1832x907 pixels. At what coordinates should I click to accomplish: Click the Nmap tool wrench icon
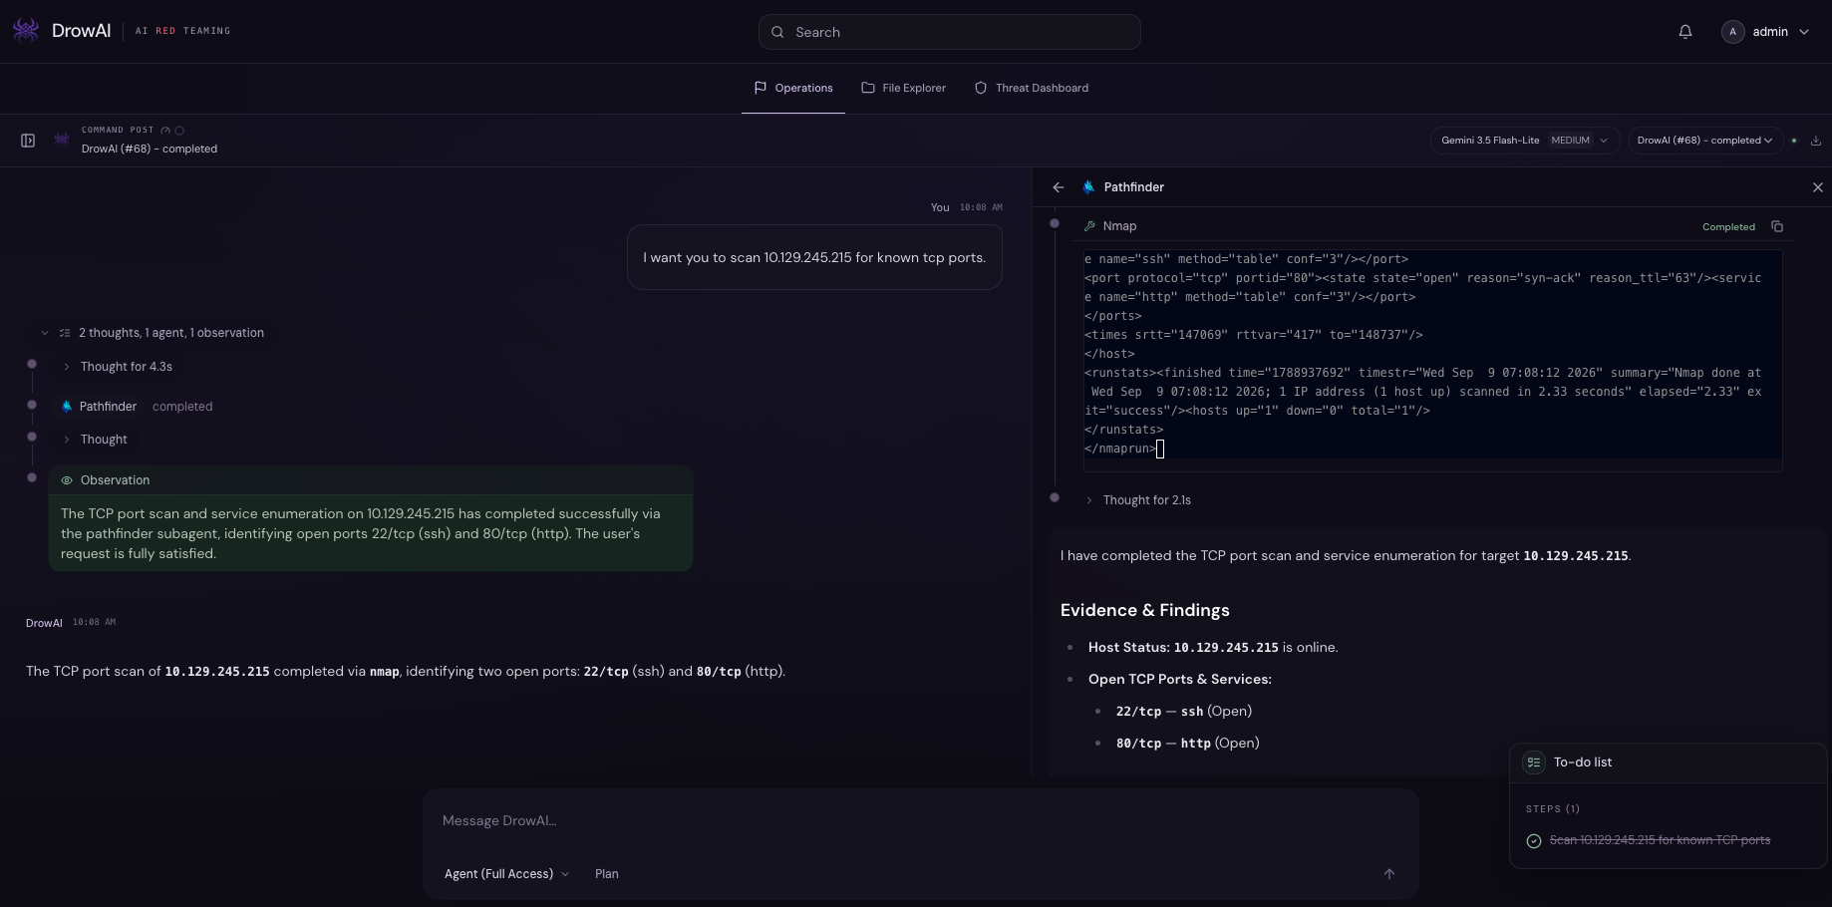tap(1089, 226)
